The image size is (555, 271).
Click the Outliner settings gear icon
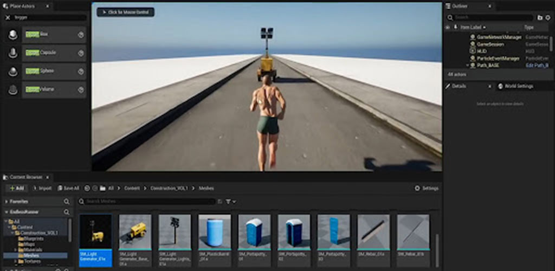tap(548, 17)
